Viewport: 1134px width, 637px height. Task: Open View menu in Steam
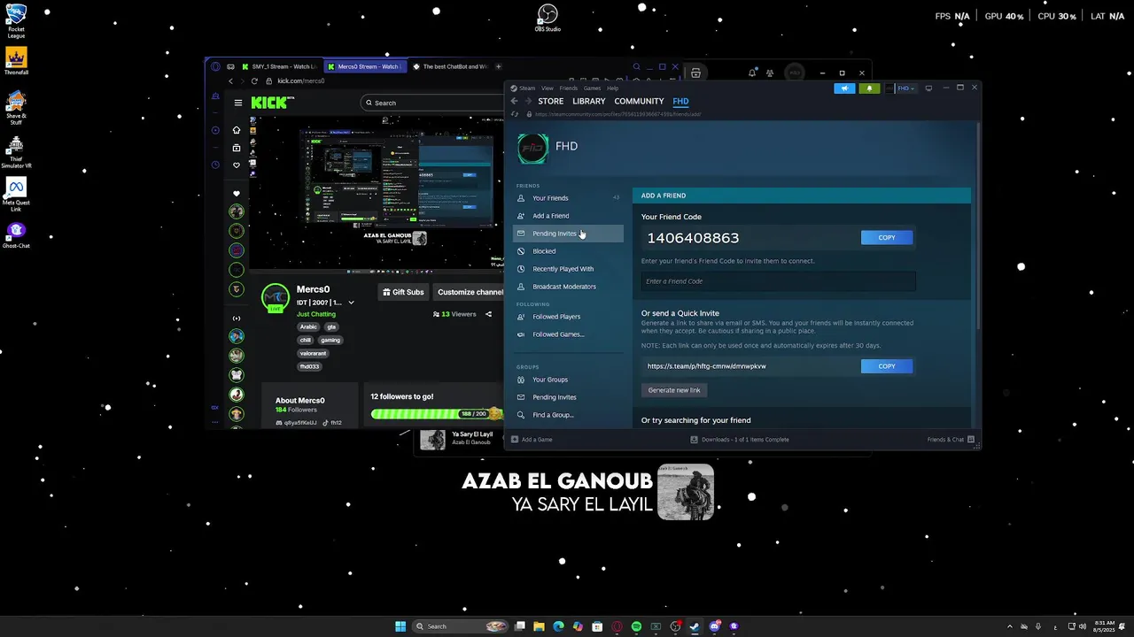[548, 88]
